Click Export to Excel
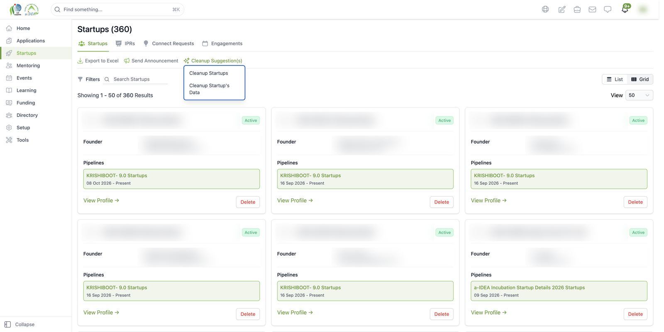The width and height of the screenshot is (664, 332). pyautogui.click(x=98, y=60)
